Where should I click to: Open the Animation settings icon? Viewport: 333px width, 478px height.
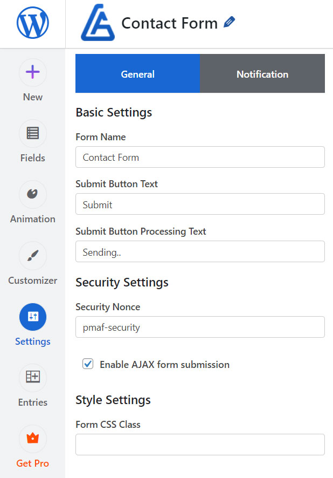(x=32, y=194)
